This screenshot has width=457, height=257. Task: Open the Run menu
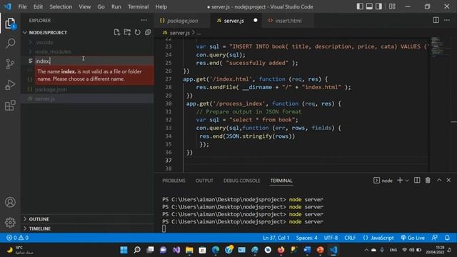116,6
